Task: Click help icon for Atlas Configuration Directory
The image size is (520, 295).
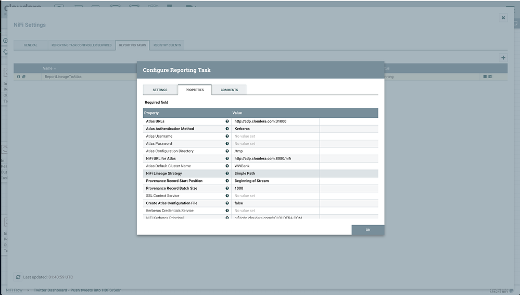Action: tap(227, 151)
